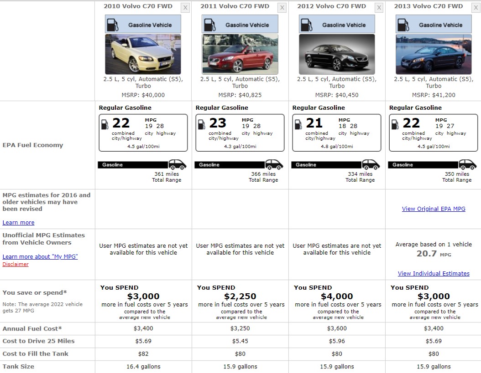Open the red 2011 Volvo C70 photo
The image size is (481, 373).
(240, 54)
